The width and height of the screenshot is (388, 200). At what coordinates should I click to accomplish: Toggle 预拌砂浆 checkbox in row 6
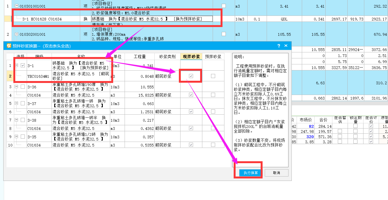click(x=213, y=112)
